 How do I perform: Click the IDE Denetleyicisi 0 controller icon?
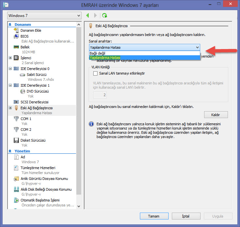[16, 69]
